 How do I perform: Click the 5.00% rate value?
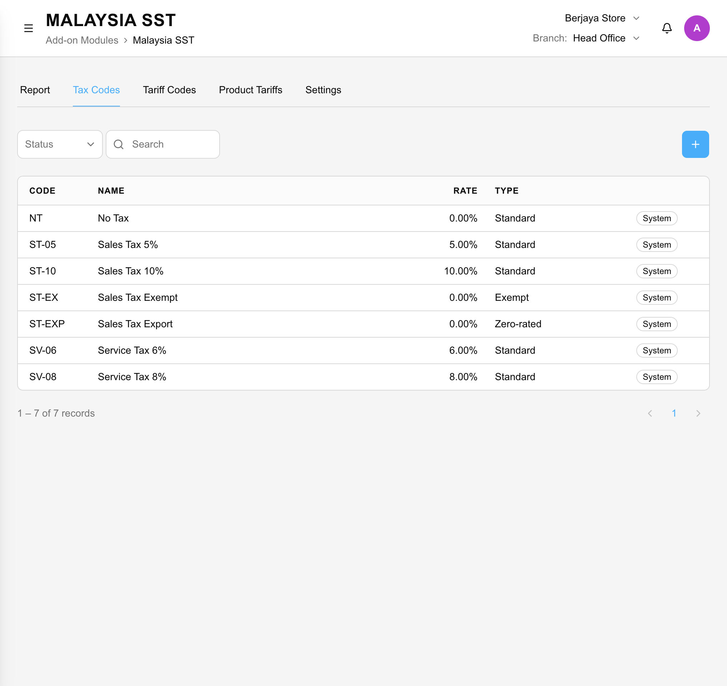[463, 244]
